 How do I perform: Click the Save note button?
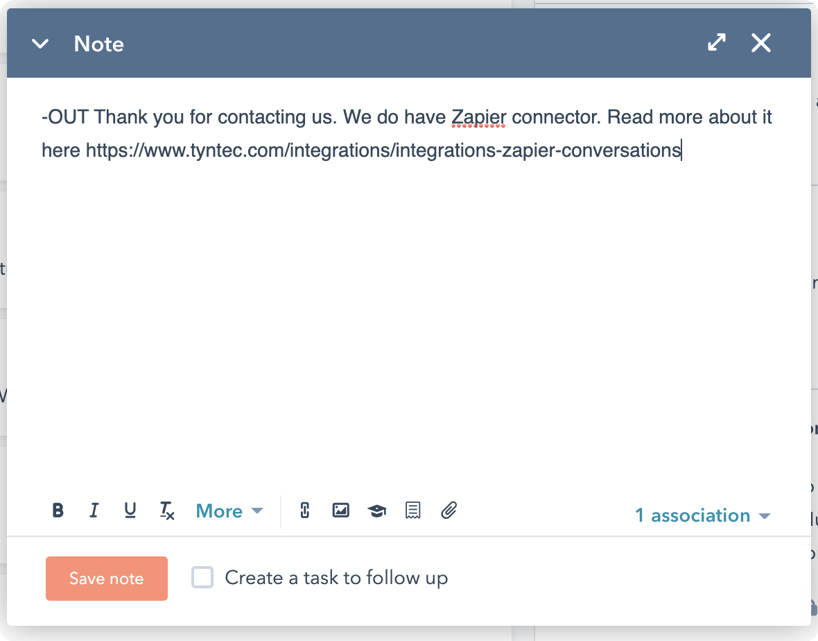107,579
